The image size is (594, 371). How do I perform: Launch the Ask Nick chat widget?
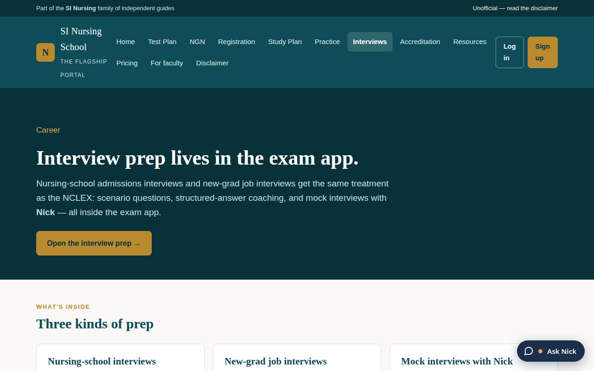point(551,351)
